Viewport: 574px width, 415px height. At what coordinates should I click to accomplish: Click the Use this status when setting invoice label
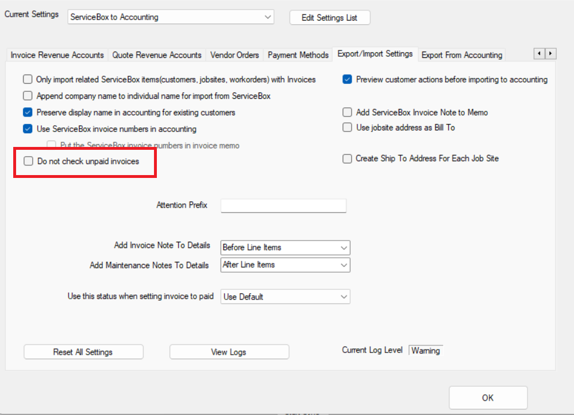[141, 296]
